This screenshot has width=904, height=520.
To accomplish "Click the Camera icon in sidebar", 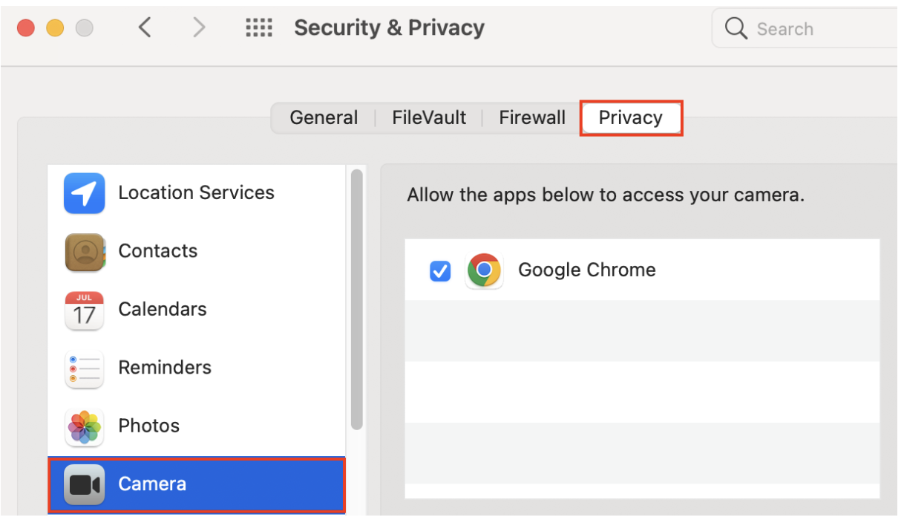I will 84,485.
